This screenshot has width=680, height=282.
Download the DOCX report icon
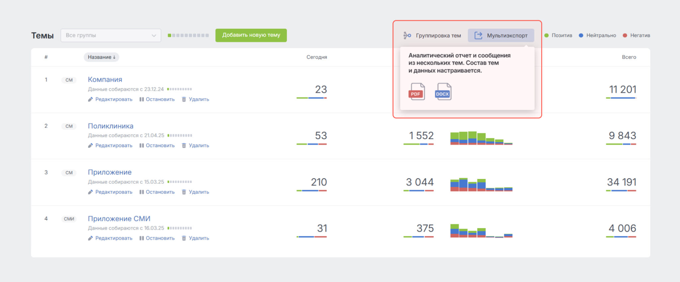coord(443,91)
